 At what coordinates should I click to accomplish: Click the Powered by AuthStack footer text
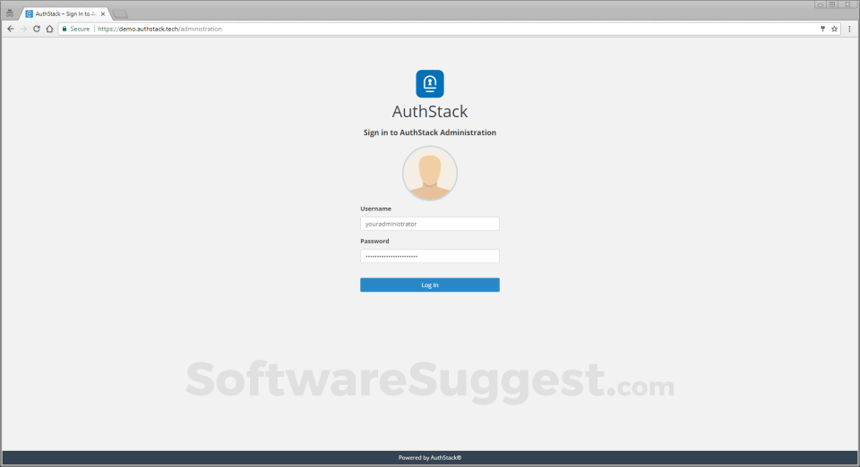point(430,458)
